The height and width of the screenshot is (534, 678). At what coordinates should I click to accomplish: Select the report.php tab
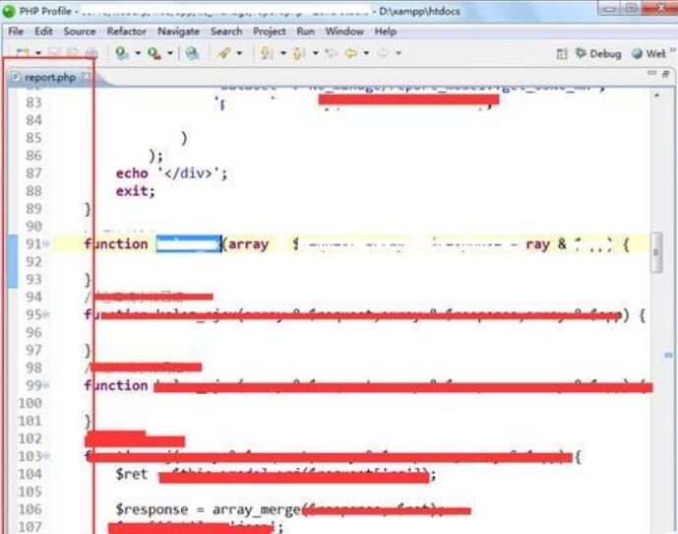click(49, 77)
